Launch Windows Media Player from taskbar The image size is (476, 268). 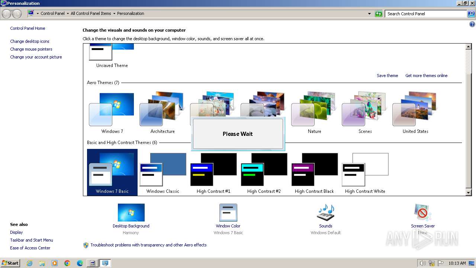pyautogui.click(x=55, y=263)
